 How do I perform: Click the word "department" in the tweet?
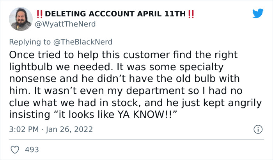coord(156,91)
